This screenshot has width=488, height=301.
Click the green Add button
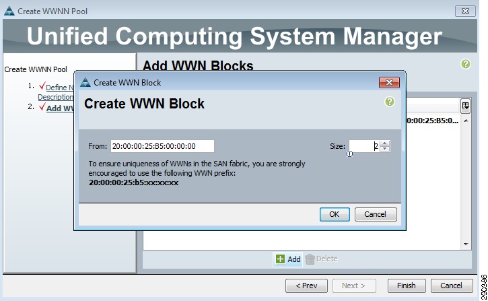288,259
